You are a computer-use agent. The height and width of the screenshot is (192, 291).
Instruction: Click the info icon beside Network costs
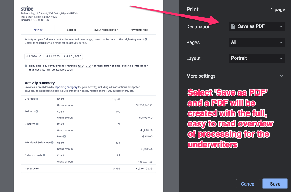click(44, 155)
